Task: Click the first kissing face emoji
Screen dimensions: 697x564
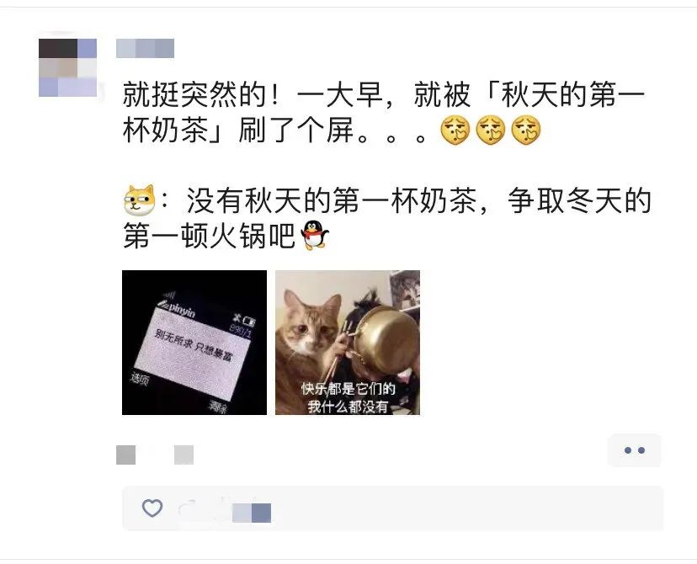Action: coord(455,130)
